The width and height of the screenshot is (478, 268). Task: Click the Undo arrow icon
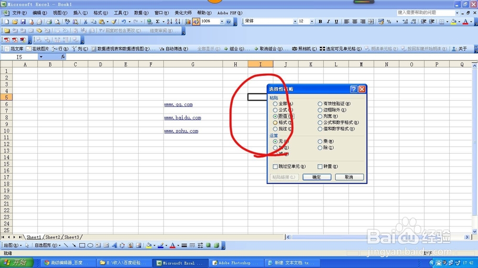pos(123,21)
